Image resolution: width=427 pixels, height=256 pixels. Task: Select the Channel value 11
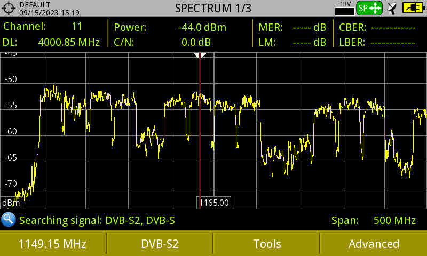77,26
